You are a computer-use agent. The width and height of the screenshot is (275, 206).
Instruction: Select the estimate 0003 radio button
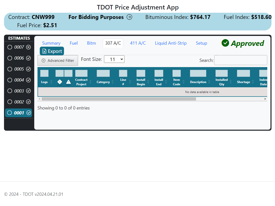pyautogui.click(x=10, y=91)
